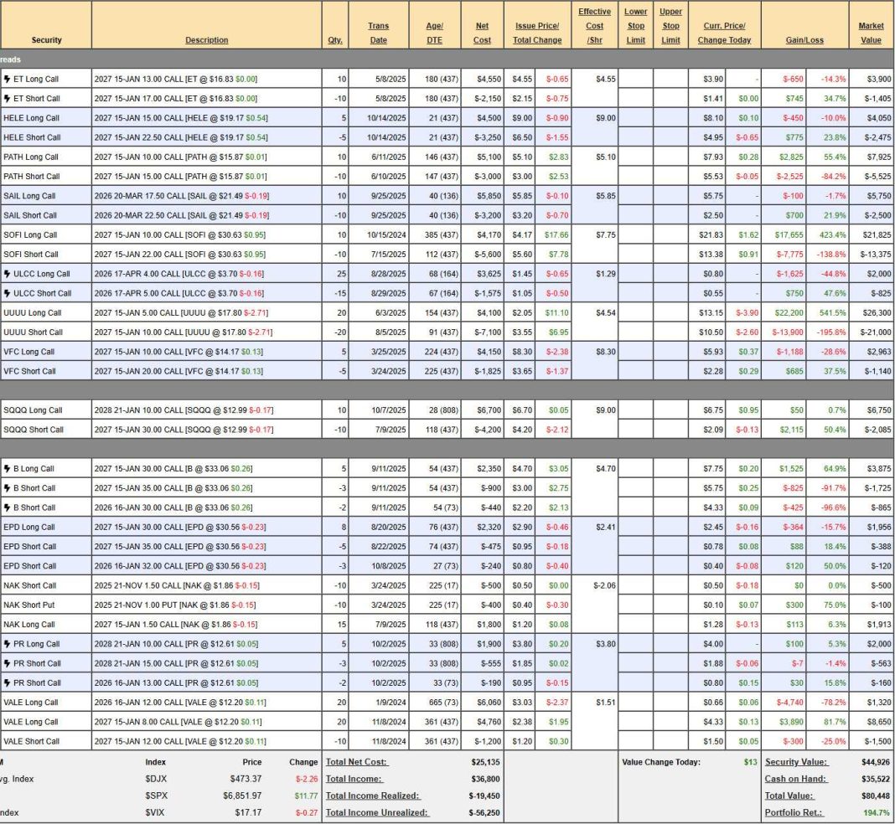Click the Cash on Hand link
The width and height of the screenshot is (895, 824).
(795, 779)
